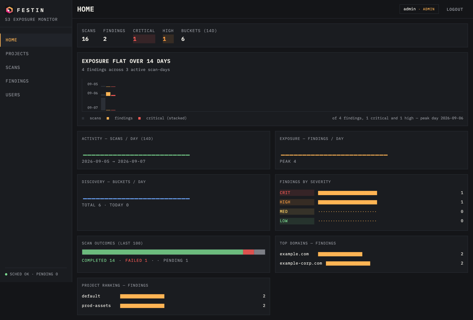The width and height of the screenshot is (473, 320).
Task: Click the 09-06 orange findings bar
Action: pyautogui.click(x=108, y=94)
